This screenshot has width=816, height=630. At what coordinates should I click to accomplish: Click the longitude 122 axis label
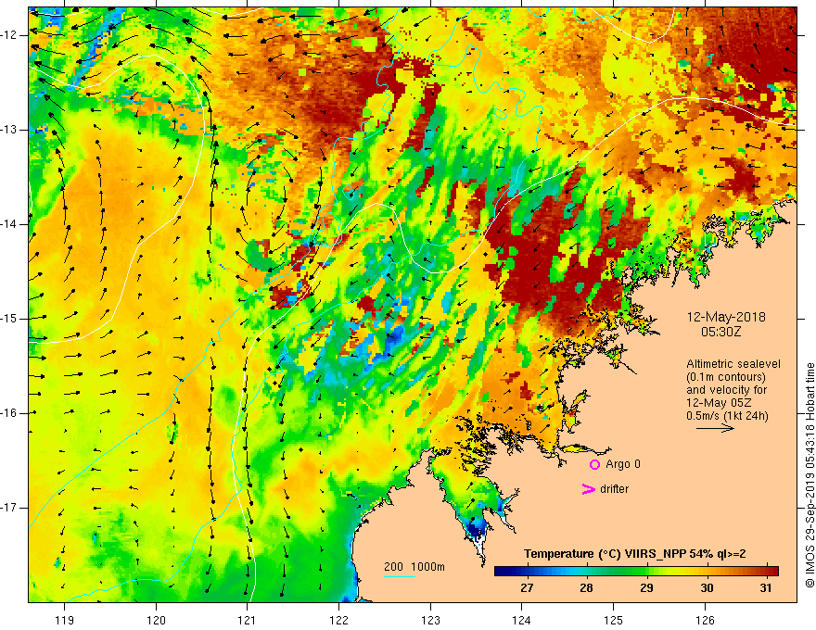[x=338, y=620]
